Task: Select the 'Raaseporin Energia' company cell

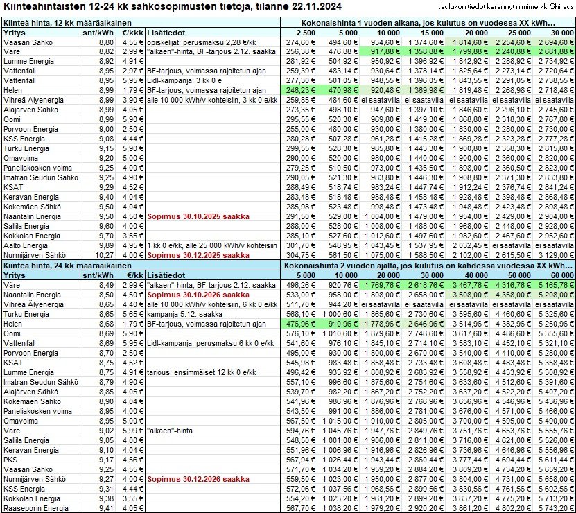Action: (x=35, y=507)
